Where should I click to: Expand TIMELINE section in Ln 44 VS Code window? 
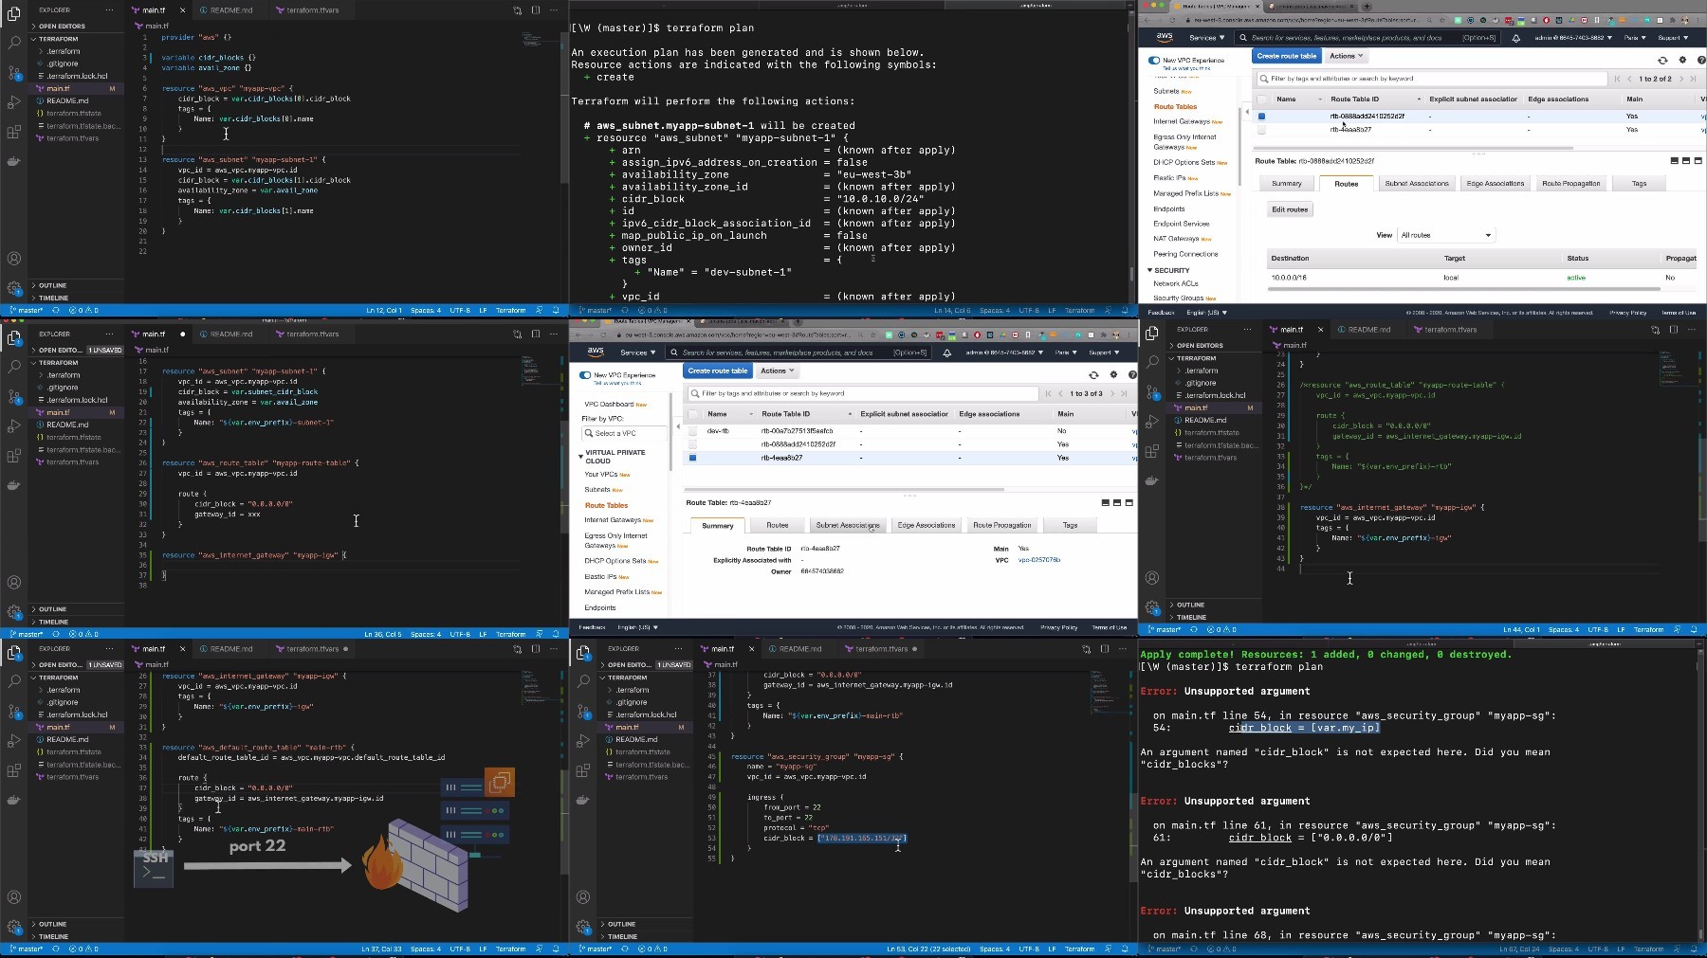pyautogui.click(x=1191, y=617)
